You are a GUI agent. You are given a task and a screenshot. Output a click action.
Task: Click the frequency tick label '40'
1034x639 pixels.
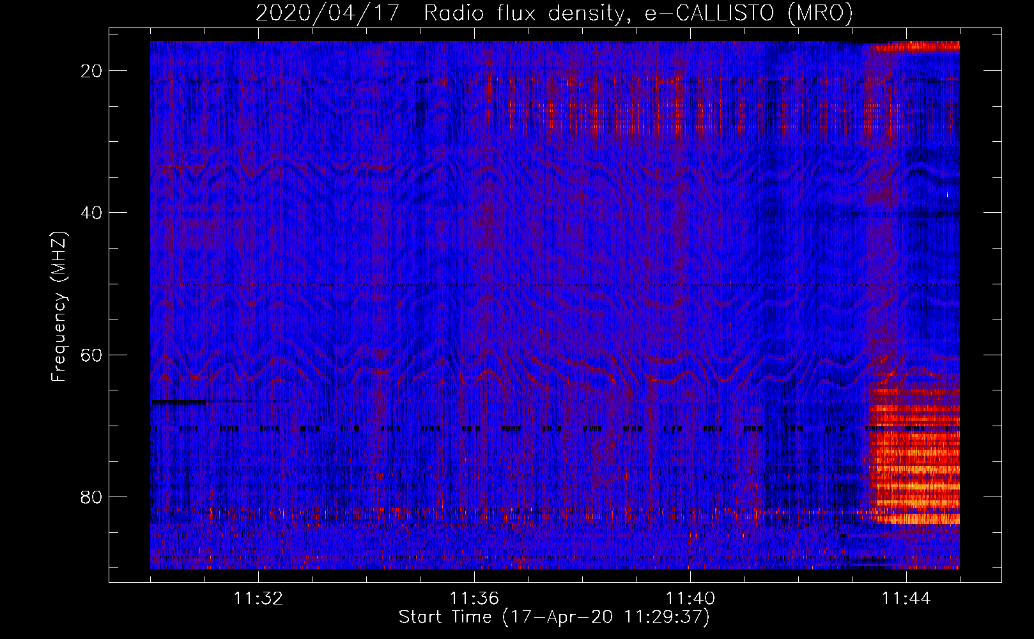click(x=92, y=213)
